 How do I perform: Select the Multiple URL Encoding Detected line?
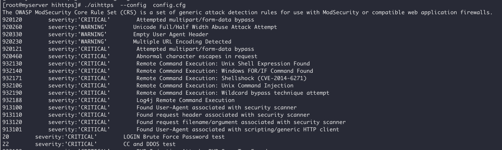point(182,42)
